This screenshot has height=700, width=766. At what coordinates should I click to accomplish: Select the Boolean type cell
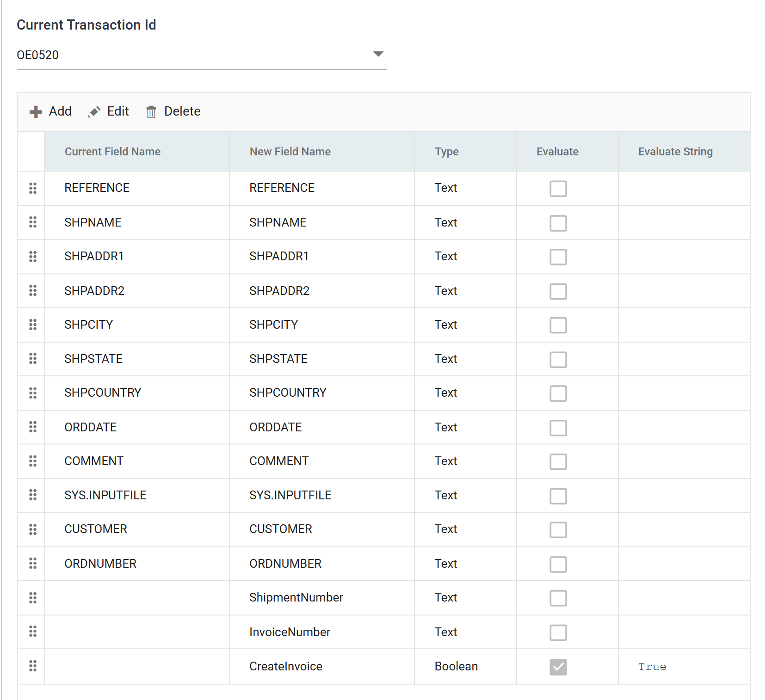pos(465,666)
